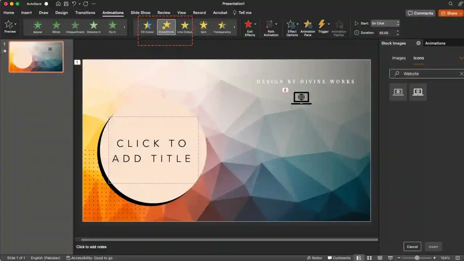Apply the Fly In animation
The image size is (464, 261).
tap(112, 25)
